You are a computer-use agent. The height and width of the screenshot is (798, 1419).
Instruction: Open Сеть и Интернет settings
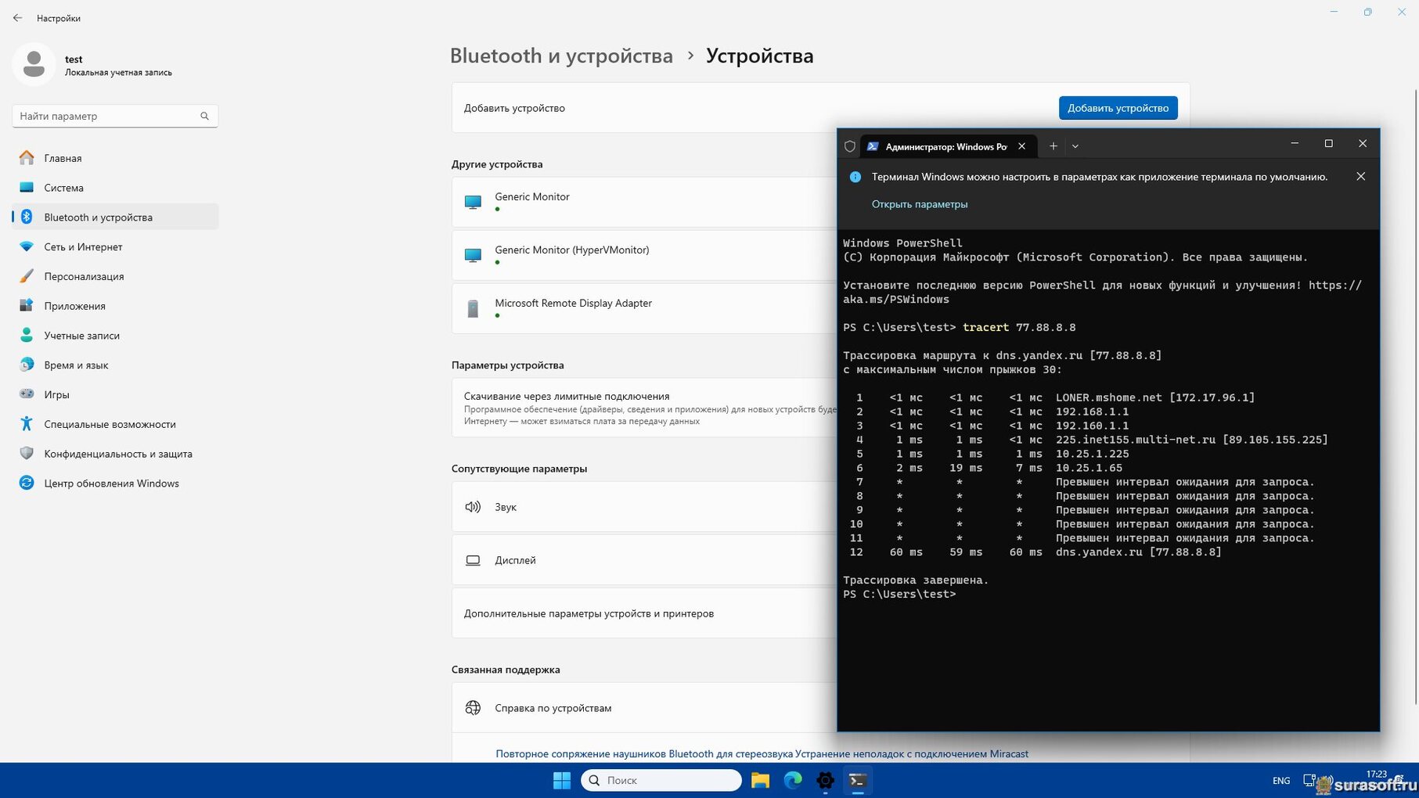pyautogui.click(x=83, y=247)
